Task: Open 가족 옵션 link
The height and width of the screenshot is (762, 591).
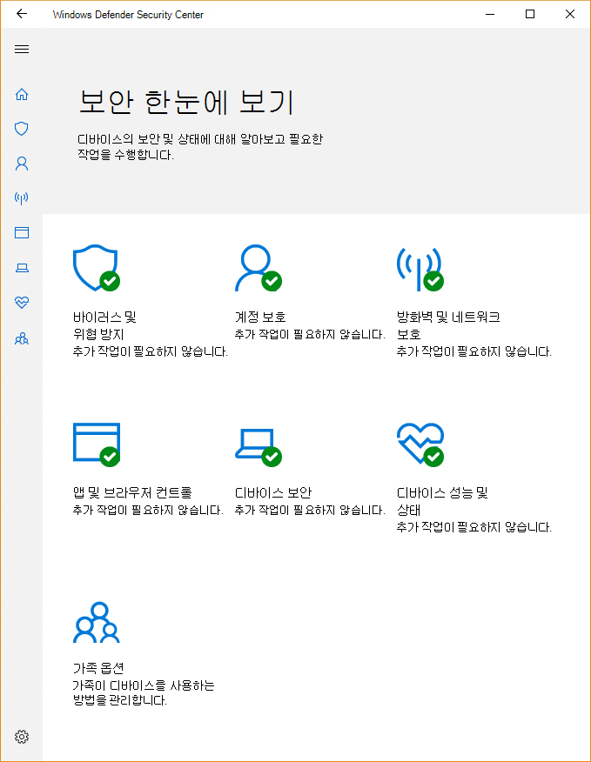Action: (x=98, y=668)
